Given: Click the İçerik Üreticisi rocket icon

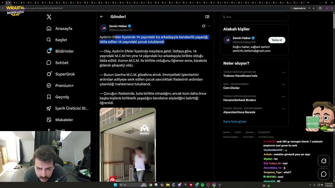Looking at the screenshot, I should coord(49,108).
